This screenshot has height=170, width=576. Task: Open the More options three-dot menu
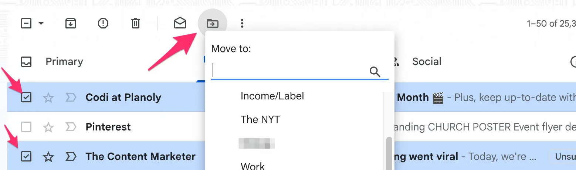242,24
